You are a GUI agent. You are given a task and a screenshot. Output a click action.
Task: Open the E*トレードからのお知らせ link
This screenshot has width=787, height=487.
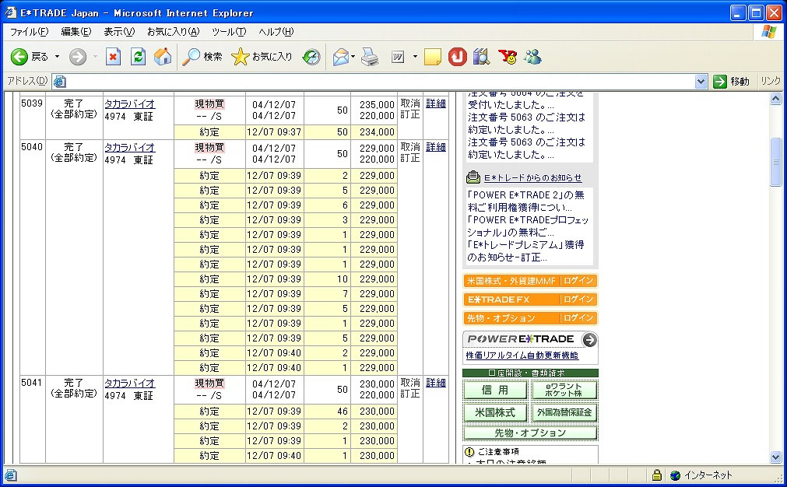click(x=532, y=177)
